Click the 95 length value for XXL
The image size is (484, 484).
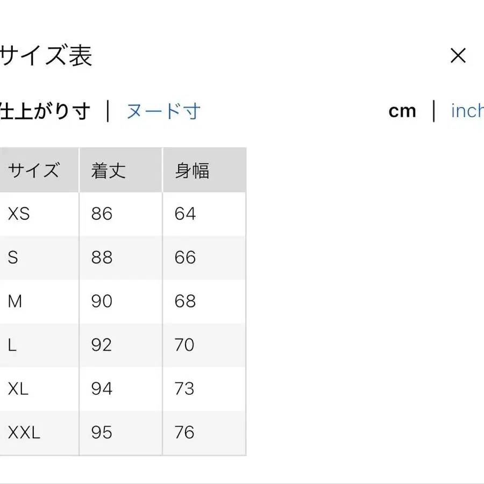click(x=101, y=432)
